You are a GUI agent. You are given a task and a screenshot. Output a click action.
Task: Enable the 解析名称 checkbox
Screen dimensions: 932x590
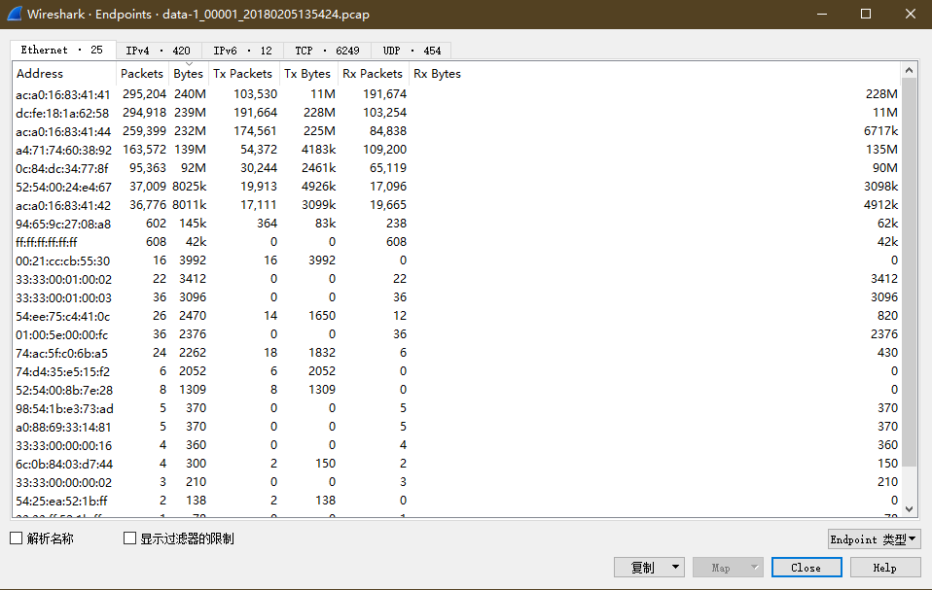click(x=16, y=538)
